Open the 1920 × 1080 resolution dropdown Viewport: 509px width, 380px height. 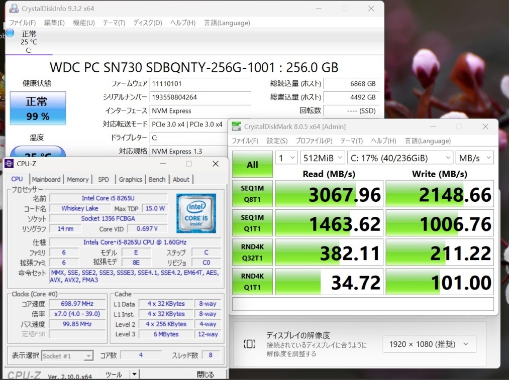tap(430, 344)
